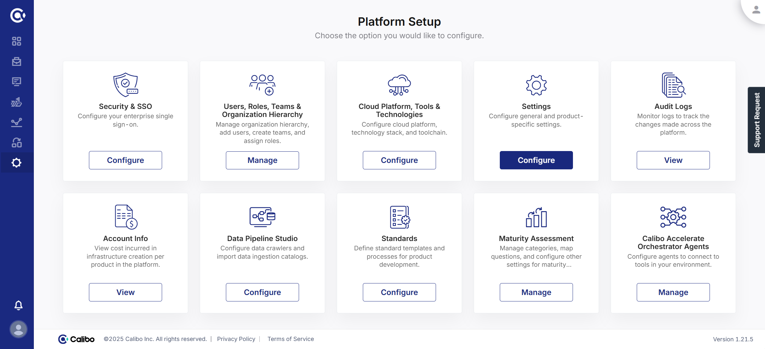Open the user avatar at sidebar bottom

click(x=18, y=329)
